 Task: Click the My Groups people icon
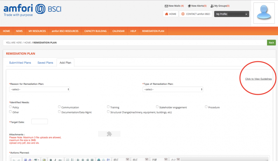pyautogui.click(x=212, y=6)
